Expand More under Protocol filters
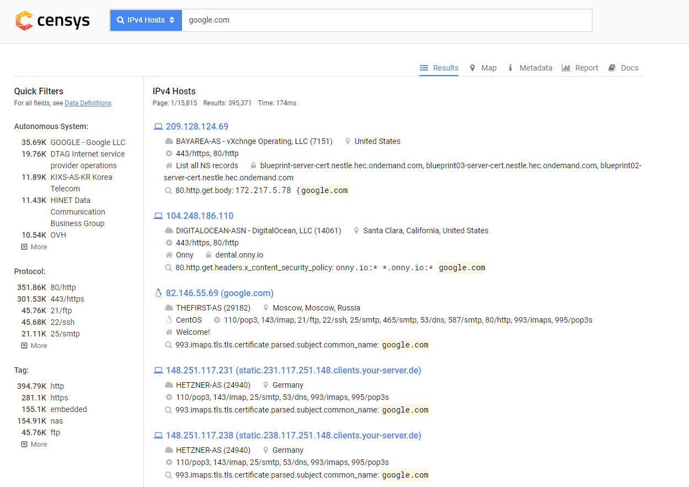689x487 pixels. [34, 346]
